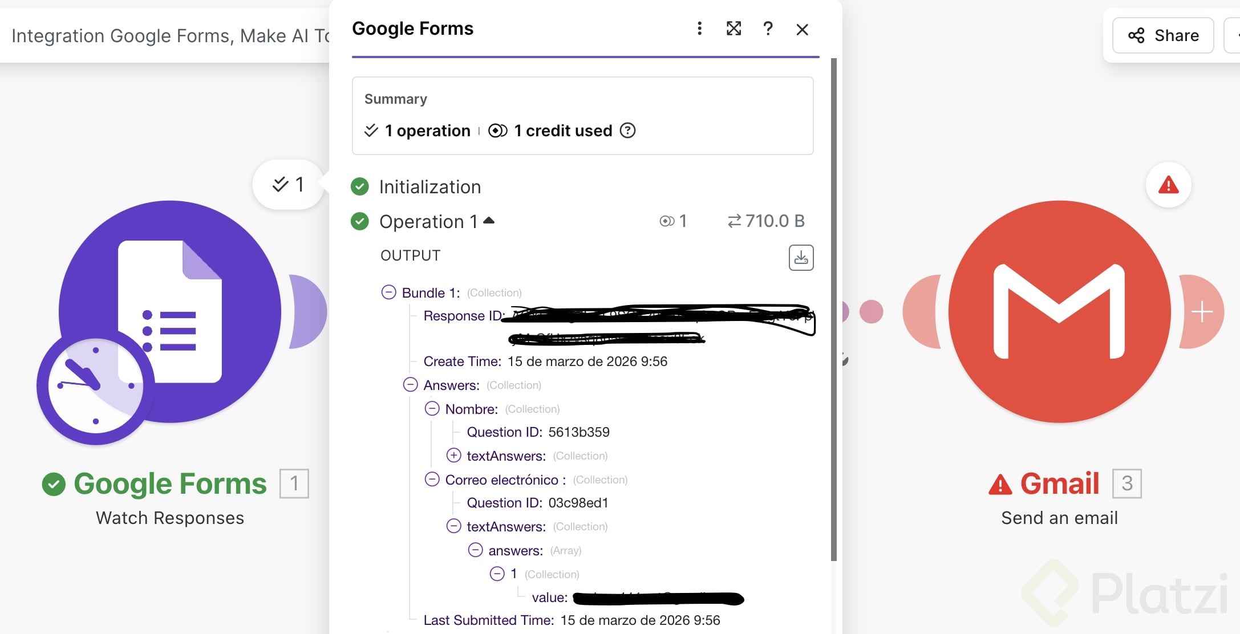The height and width of the screenshot is (634, 1240).
Task: Add another module after Gmail with plus
Action: pos(1202,312)
